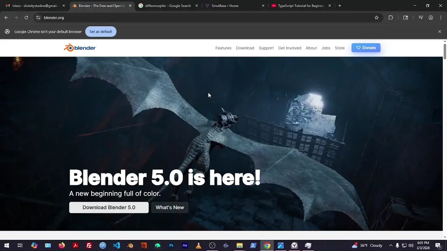Open Firefox from the taskbar
Viewport: 447px width, 251px height.
tap(61, 245)
